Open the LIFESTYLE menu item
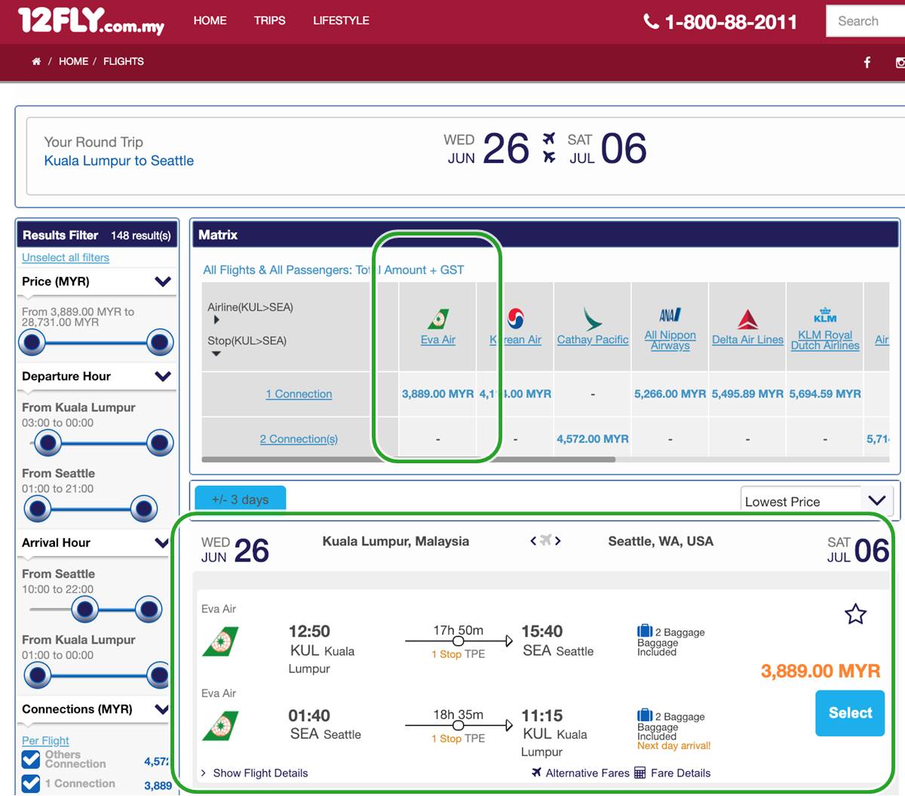 (x=341, y=20)
